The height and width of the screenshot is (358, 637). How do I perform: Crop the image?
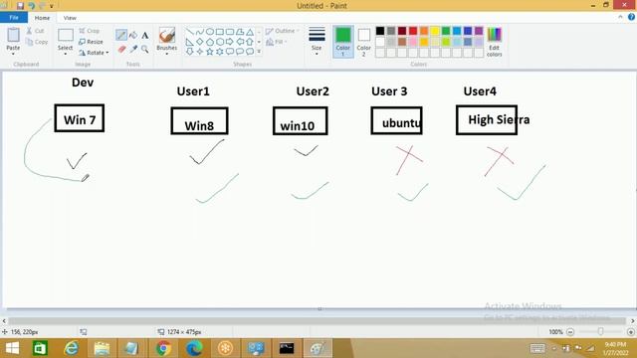pyautogui.click(x=90, y=31)
